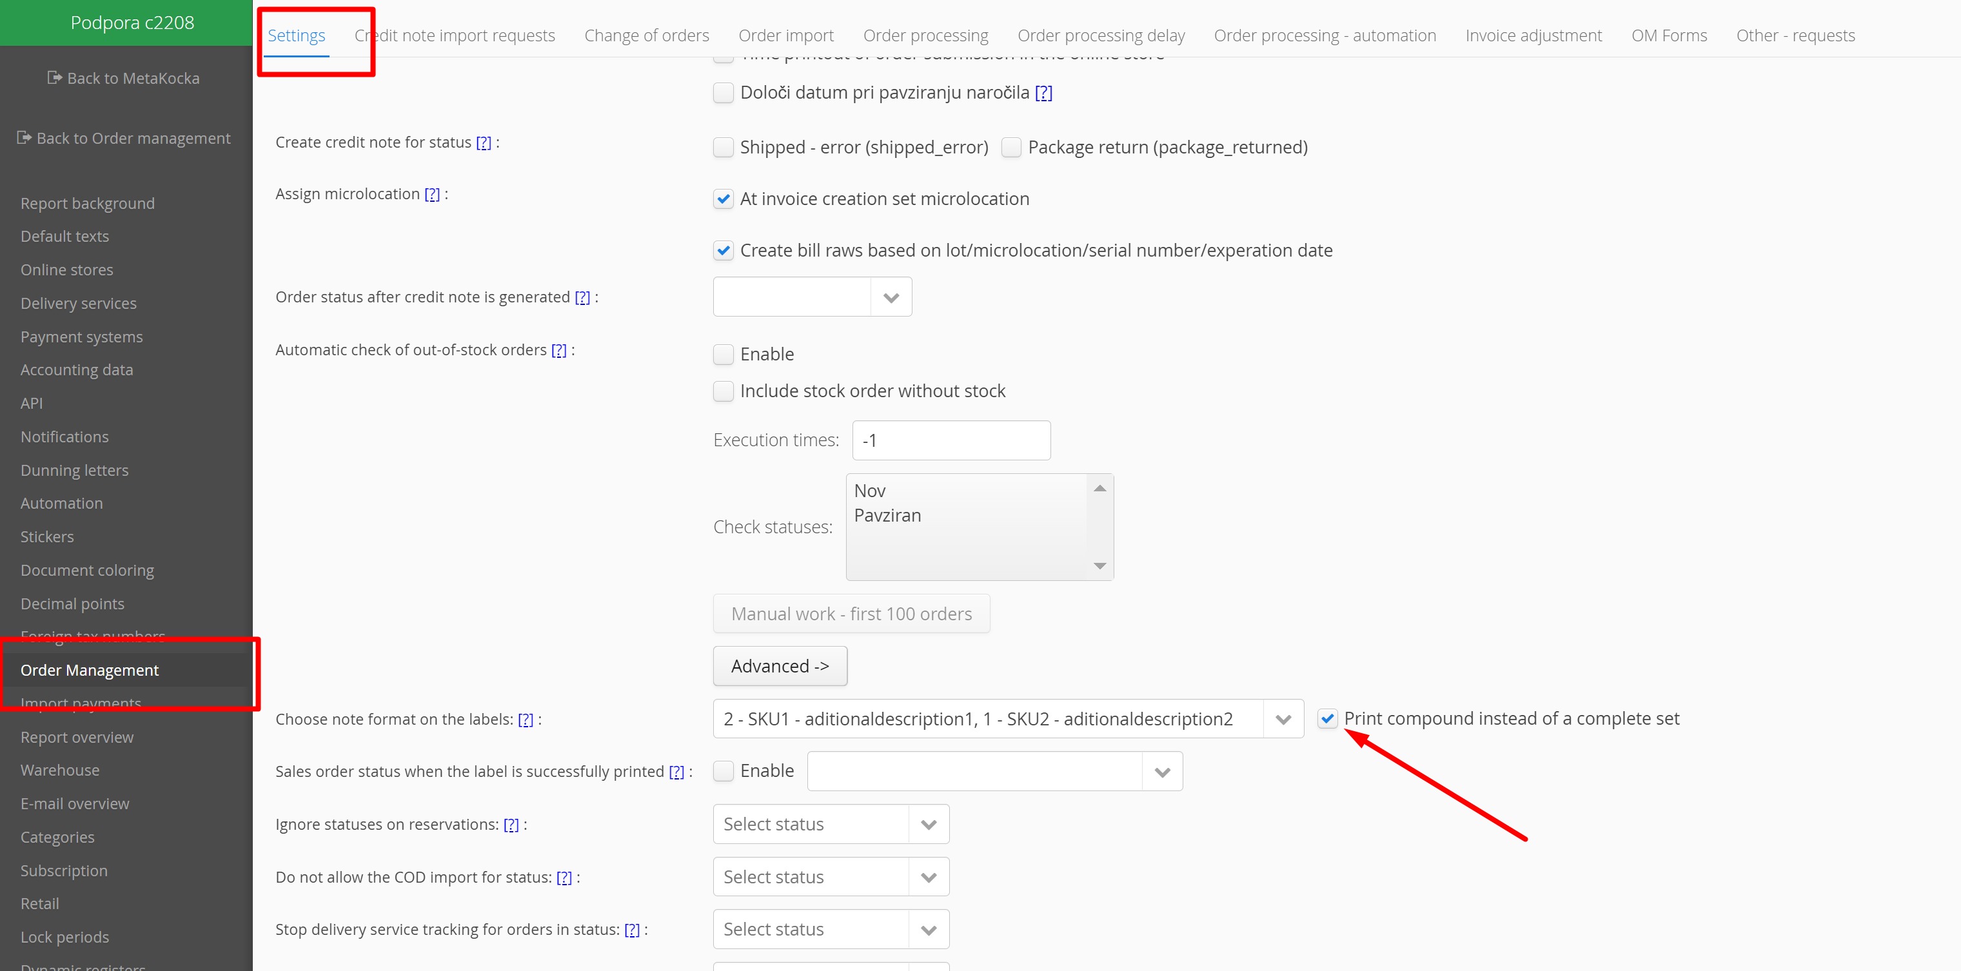Viewport: 1961px width, 971px height.
Task: Check the Shipped - error (shipped_error) checkbox
Action: [723, 147]
